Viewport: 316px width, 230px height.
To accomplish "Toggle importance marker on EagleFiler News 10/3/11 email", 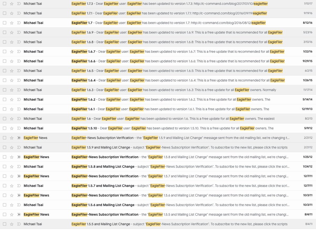I will (x=19, y=195).
